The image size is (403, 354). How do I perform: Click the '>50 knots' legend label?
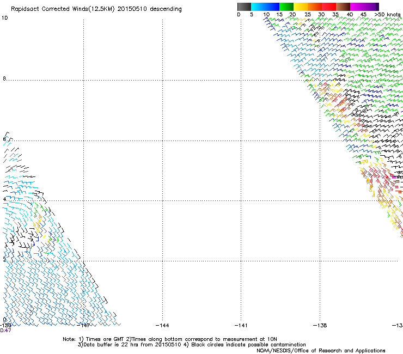387,14
